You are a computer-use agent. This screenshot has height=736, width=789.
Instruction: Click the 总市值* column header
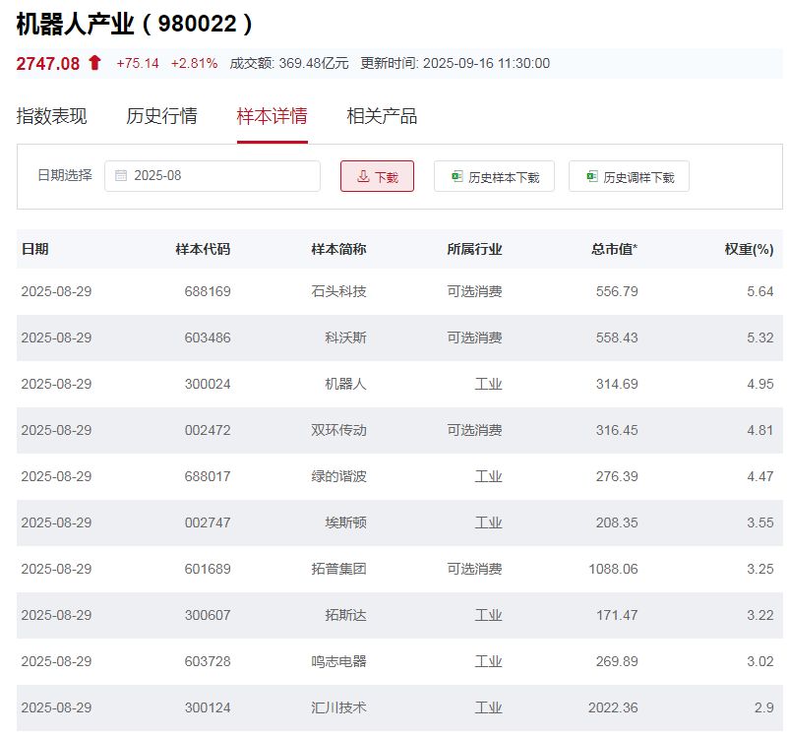614,249
